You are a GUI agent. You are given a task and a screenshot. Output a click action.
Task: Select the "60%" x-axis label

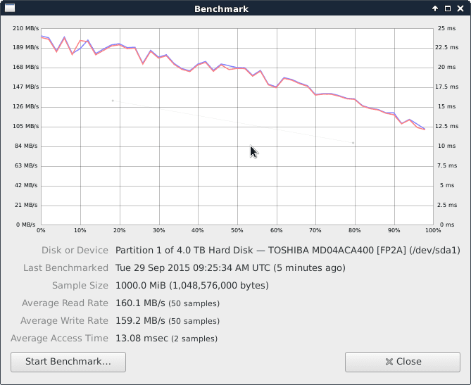point(276,230)
